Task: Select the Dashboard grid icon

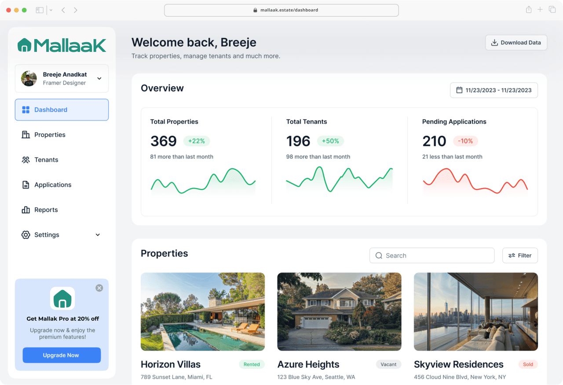Action: click(26, 110)
